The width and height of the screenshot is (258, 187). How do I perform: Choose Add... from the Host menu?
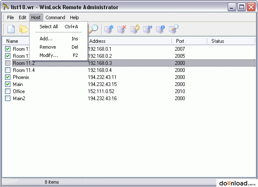59,39
